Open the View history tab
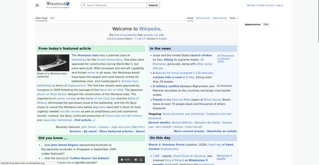319x165 pixels. [x=219, y=18]
